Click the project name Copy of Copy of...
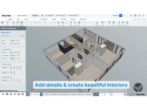The width and height of the screenshot is (147, 110). pyautogui.click(x=23, y=16)
